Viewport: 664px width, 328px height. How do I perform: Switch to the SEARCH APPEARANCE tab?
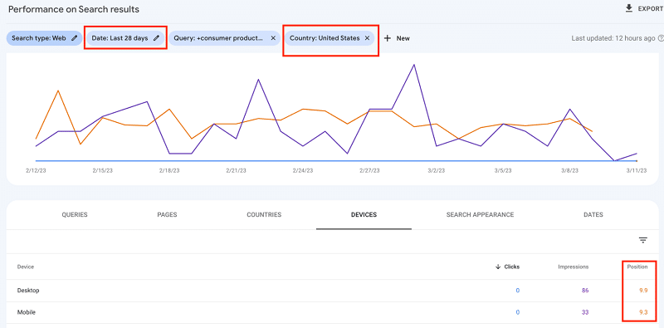[x=481, y=215]
